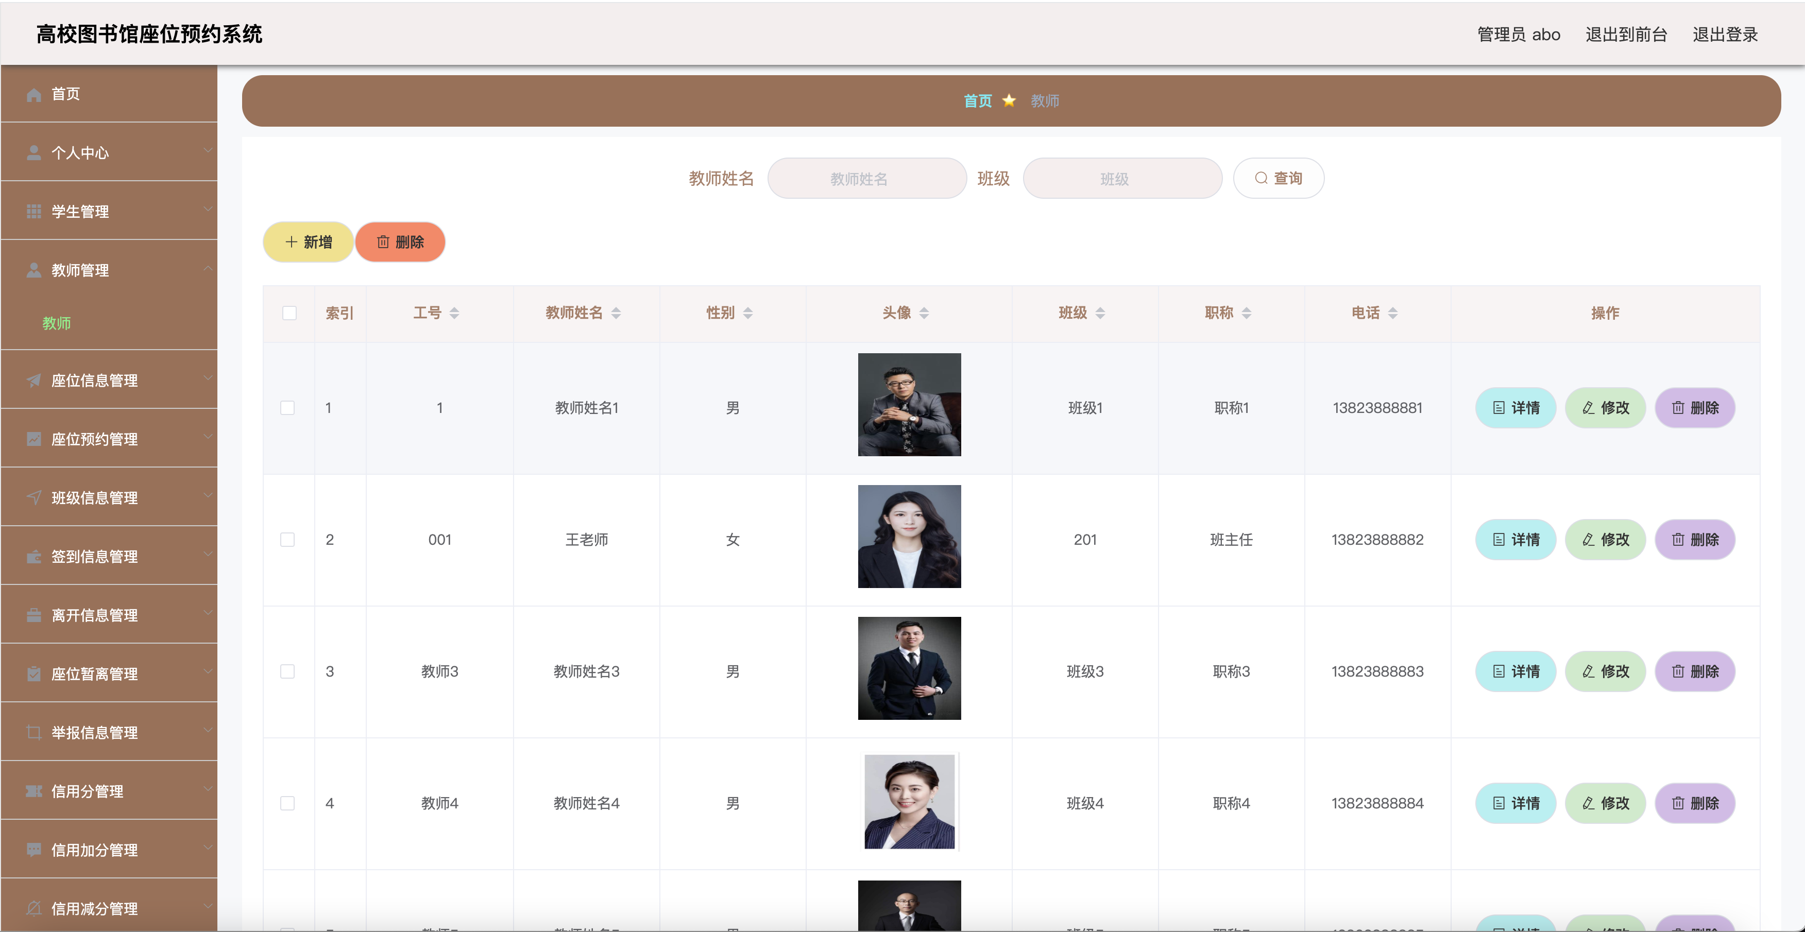Click the user icon next to 教师管理
Screen dimensions: 1805x932
click(33, 270)
